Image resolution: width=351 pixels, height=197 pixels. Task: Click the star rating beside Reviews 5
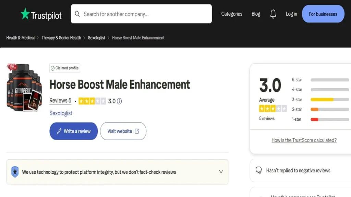92,101
